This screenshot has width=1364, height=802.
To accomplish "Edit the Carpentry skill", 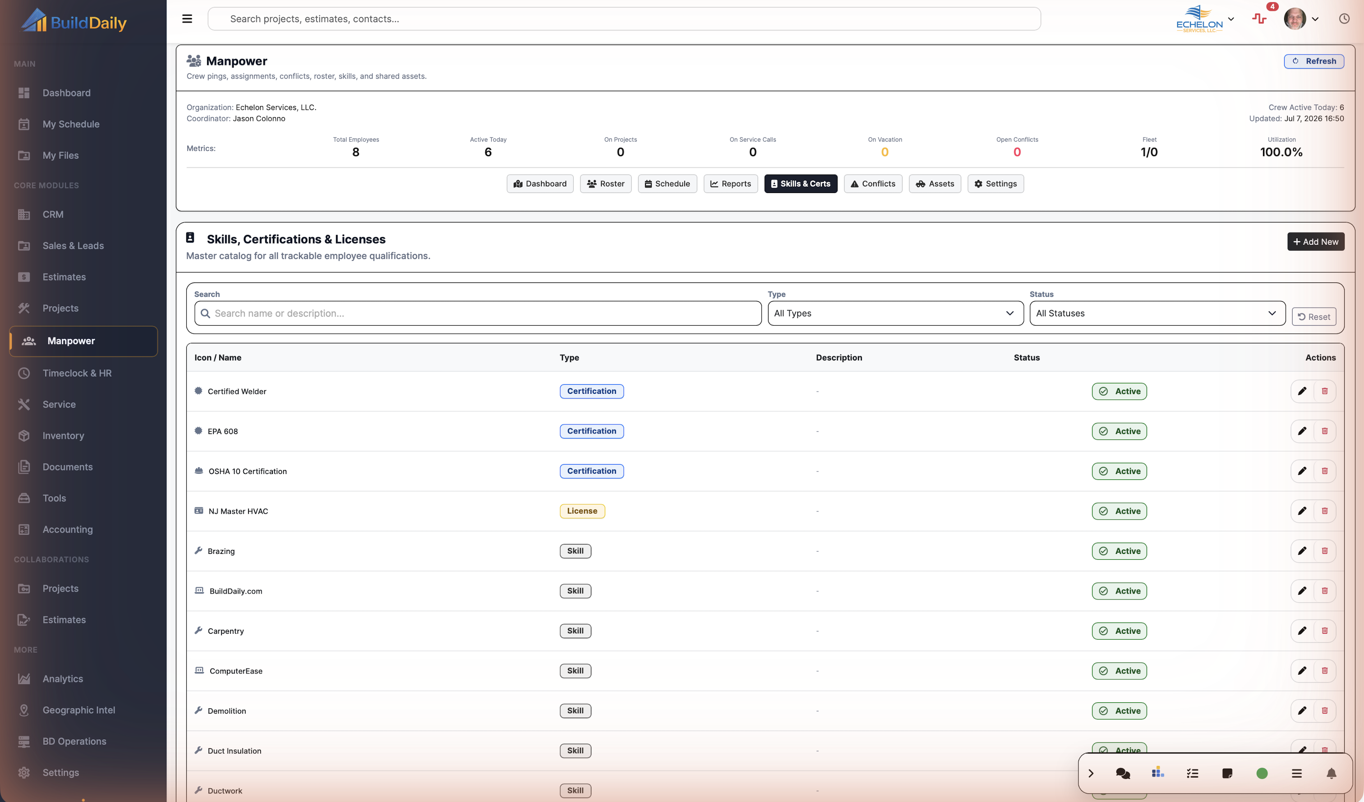I will (1302, 631).
